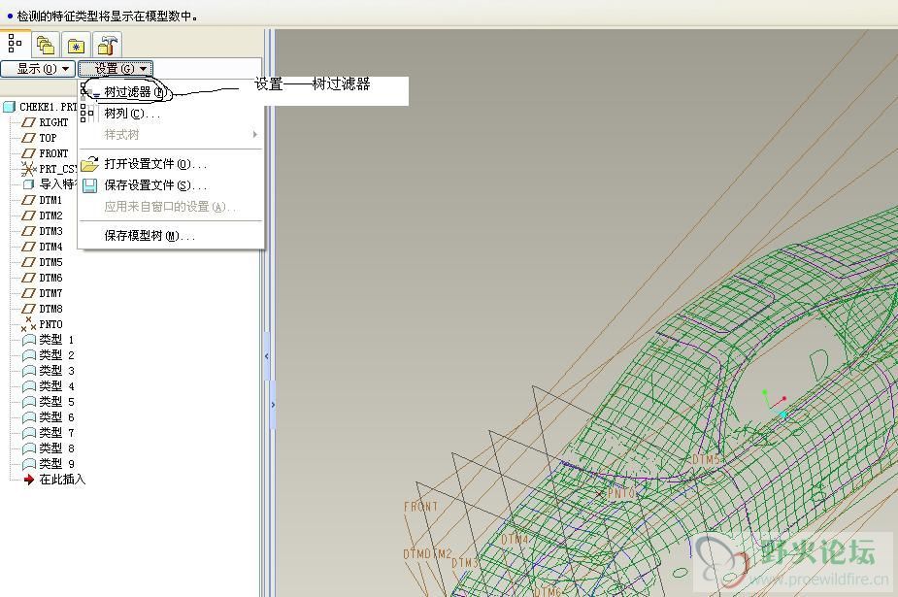Click DTM5 label in graphics window
898x597 pixels.
click(706, 459)
